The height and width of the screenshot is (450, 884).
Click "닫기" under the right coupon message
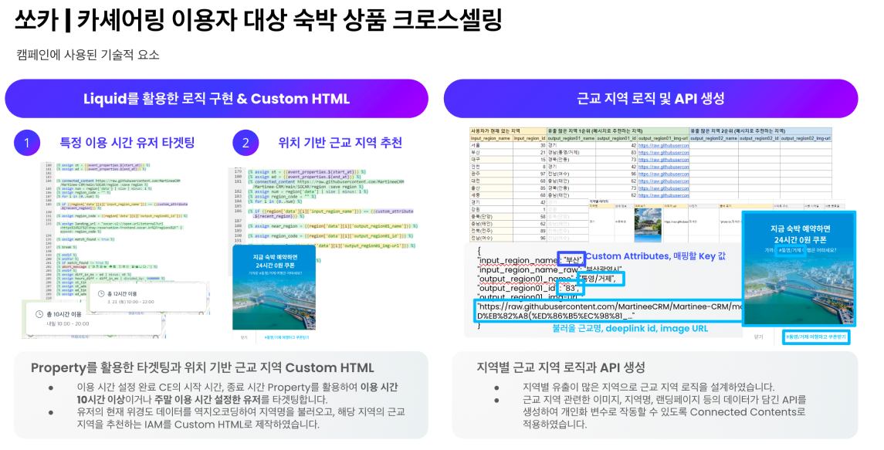[759, 337]
